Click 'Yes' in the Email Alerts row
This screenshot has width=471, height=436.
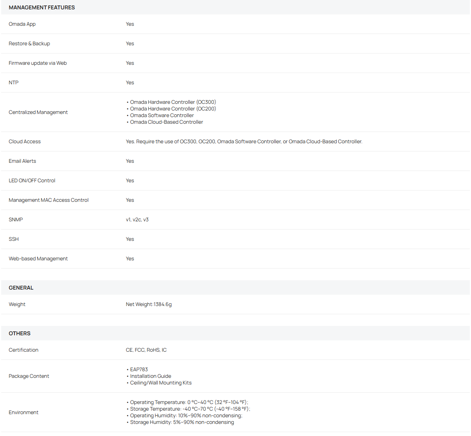[x=130, y=161]
